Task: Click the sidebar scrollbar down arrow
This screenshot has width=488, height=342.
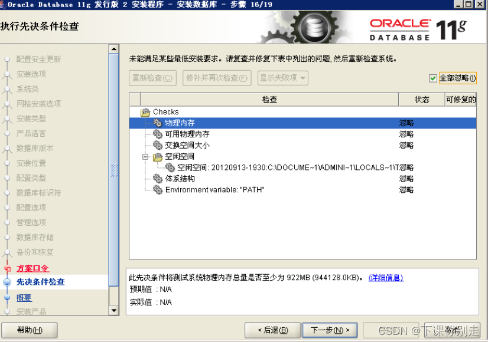Action: tap(113, 310)
